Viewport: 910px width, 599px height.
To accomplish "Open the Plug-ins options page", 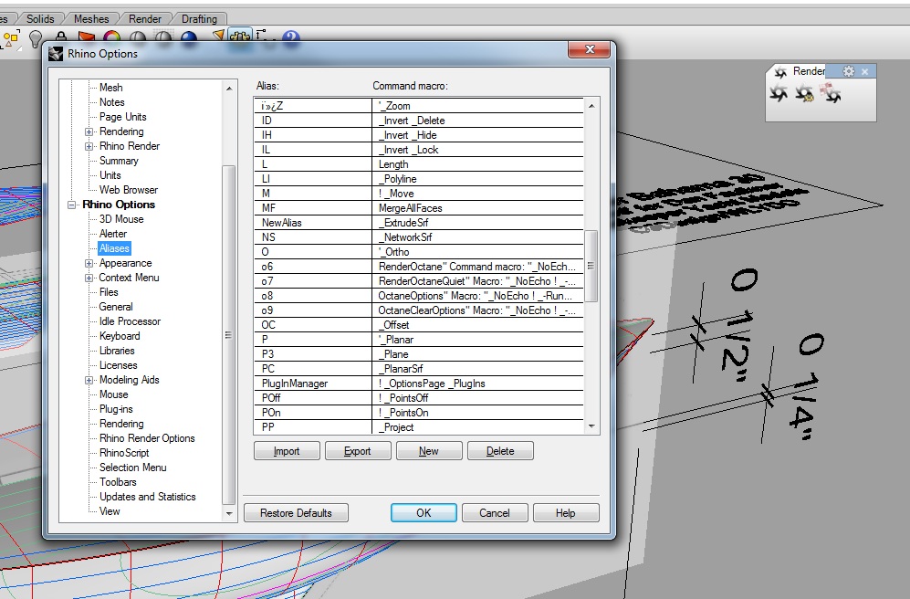I will (116, 409).
